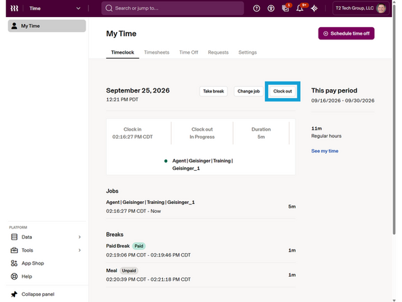Viewport: 402px width, 302px height.
Task: Select the Timeclock tab
Action: coord(122,52)
